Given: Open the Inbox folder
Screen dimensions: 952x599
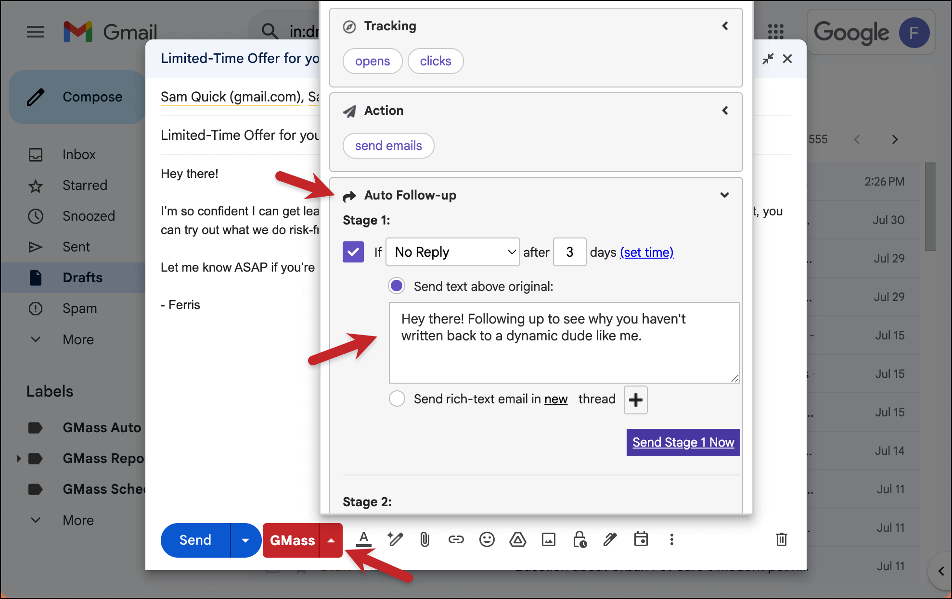Looking at the screenshot, I should (79, 154).
